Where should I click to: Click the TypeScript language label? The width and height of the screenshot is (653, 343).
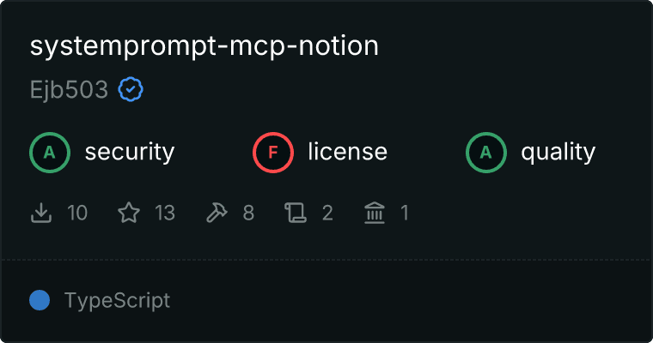[118, 301]
